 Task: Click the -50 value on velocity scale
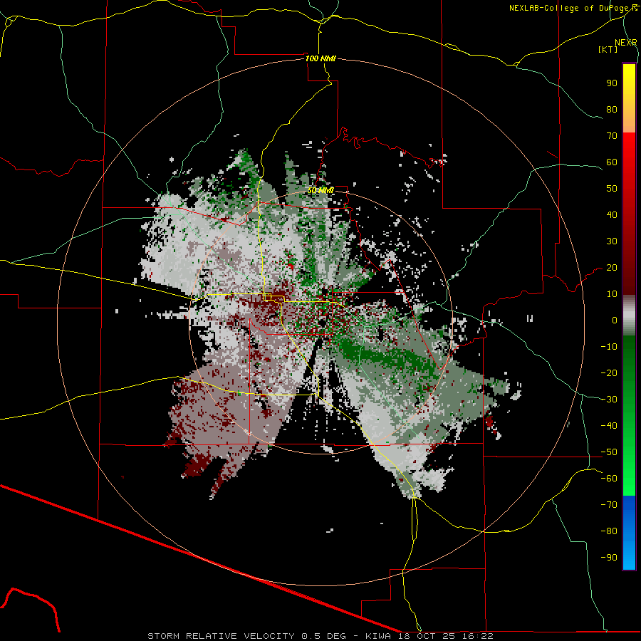coord(609,452)
